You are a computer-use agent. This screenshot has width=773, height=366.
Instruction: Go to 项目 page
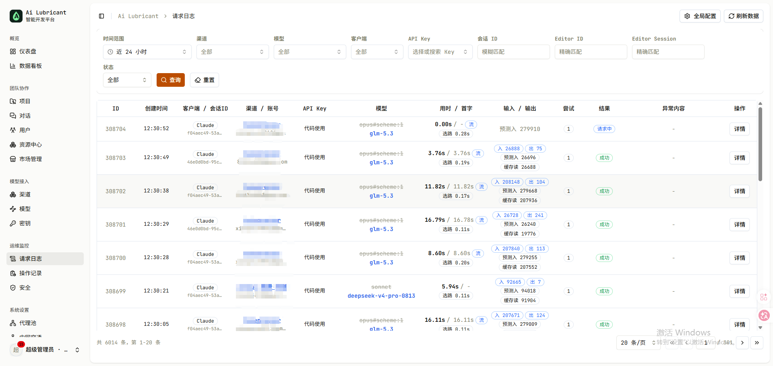click(45, 101)
